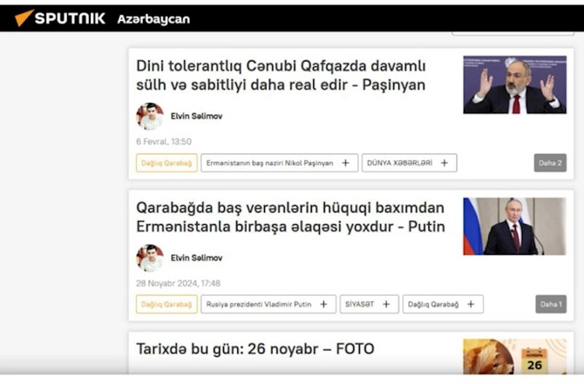The height and width of the screenshot is (384, 584).
Task: Click the 6 Fevral, 13:50 timestamp
Action: [164, 141]
